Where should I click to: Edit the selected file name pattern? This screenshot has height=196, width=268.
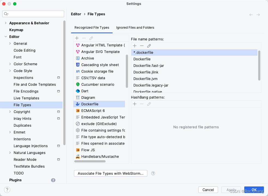[149, 46]
